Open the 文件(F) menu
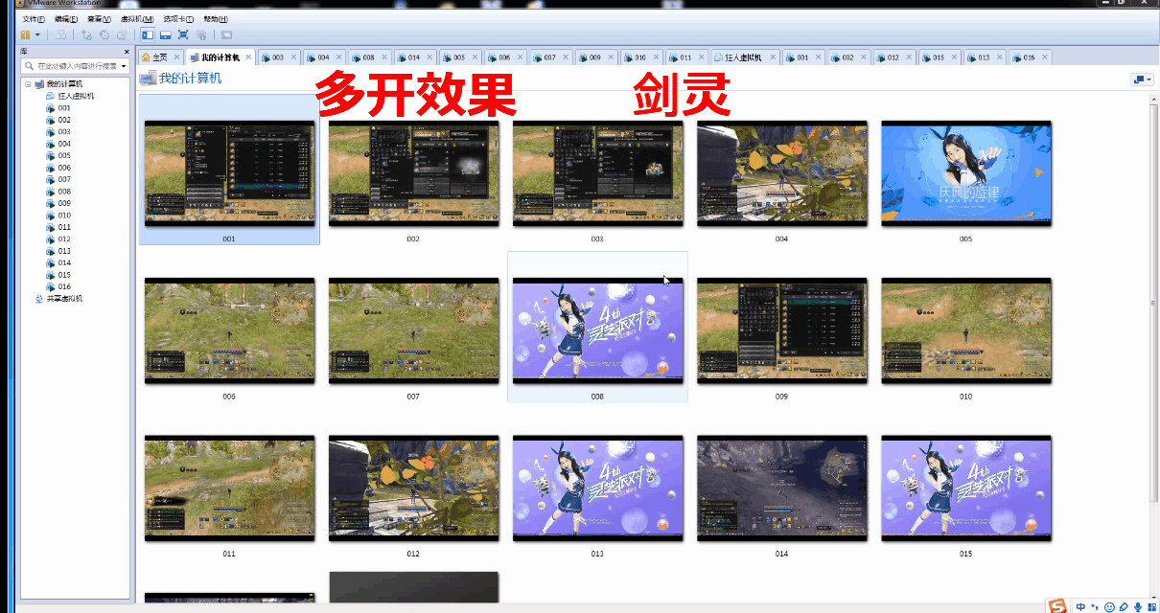This screenshot has height=613, width=1160. coord(34,19)
